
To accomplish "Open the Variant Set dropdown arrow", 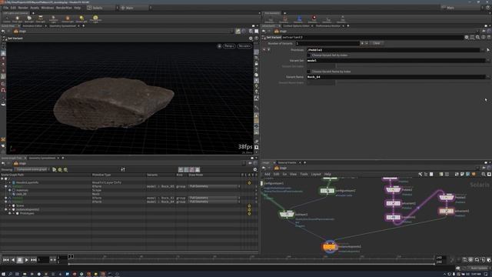I will coord(488,60).
